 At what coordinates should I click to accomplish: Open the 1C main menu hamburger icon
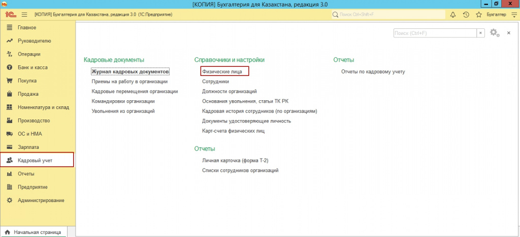pyautogui.click(x=24, y=15)
